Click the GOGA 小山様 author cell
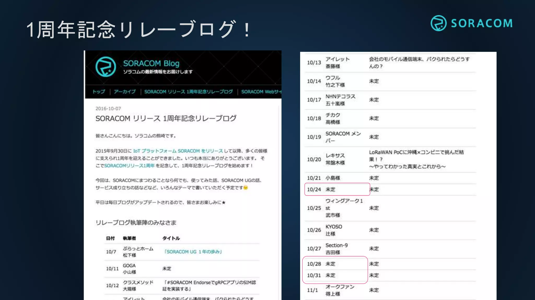The image size is (535, 300). click(129, 269)
